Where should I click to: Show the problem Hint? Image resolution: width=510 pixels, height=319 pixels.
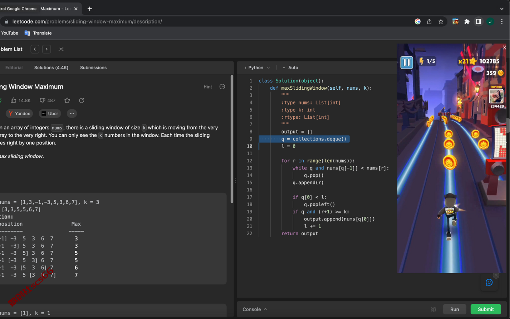click(208, 87)
